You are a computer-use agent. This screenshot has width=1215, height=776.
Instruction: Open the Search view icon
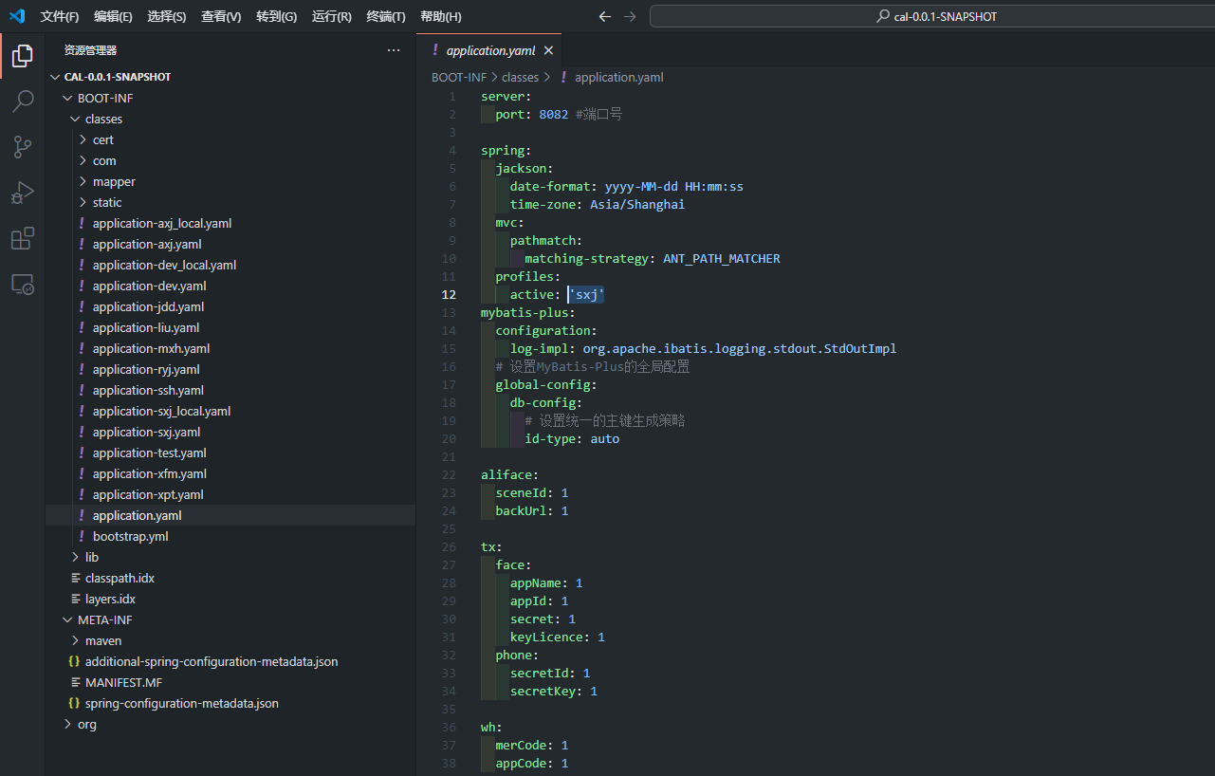[x=23, y=102]
